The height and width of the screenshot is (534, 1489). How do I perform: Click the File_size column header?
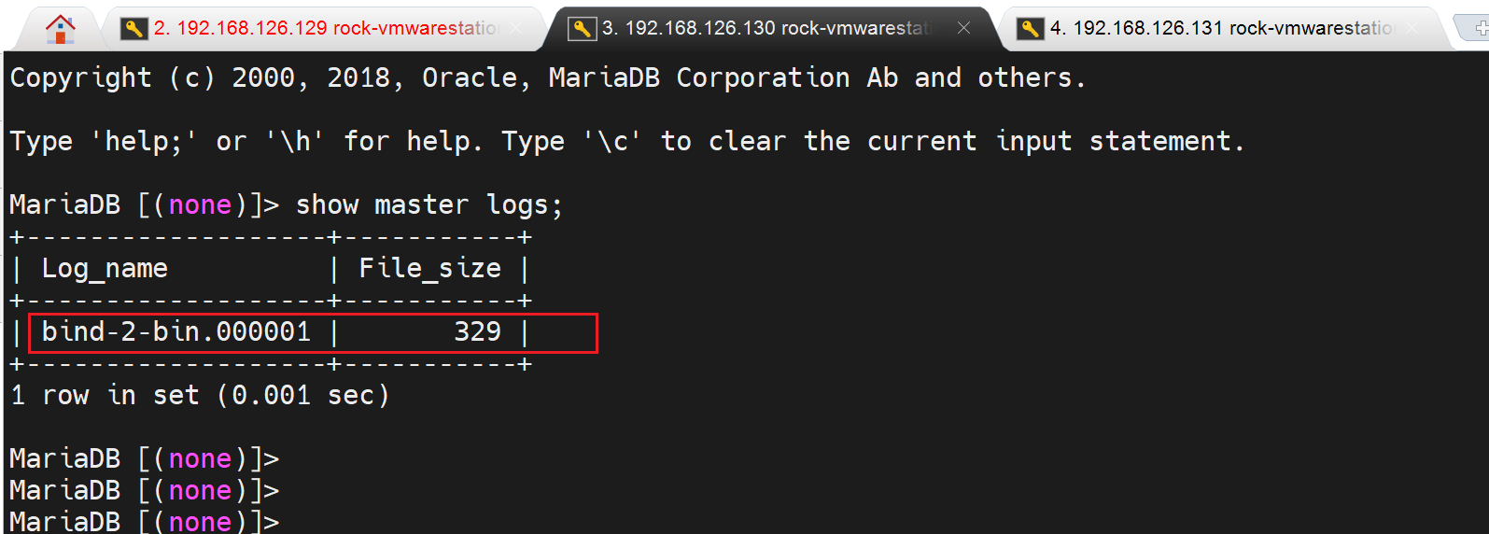click(x=429, y=269)
